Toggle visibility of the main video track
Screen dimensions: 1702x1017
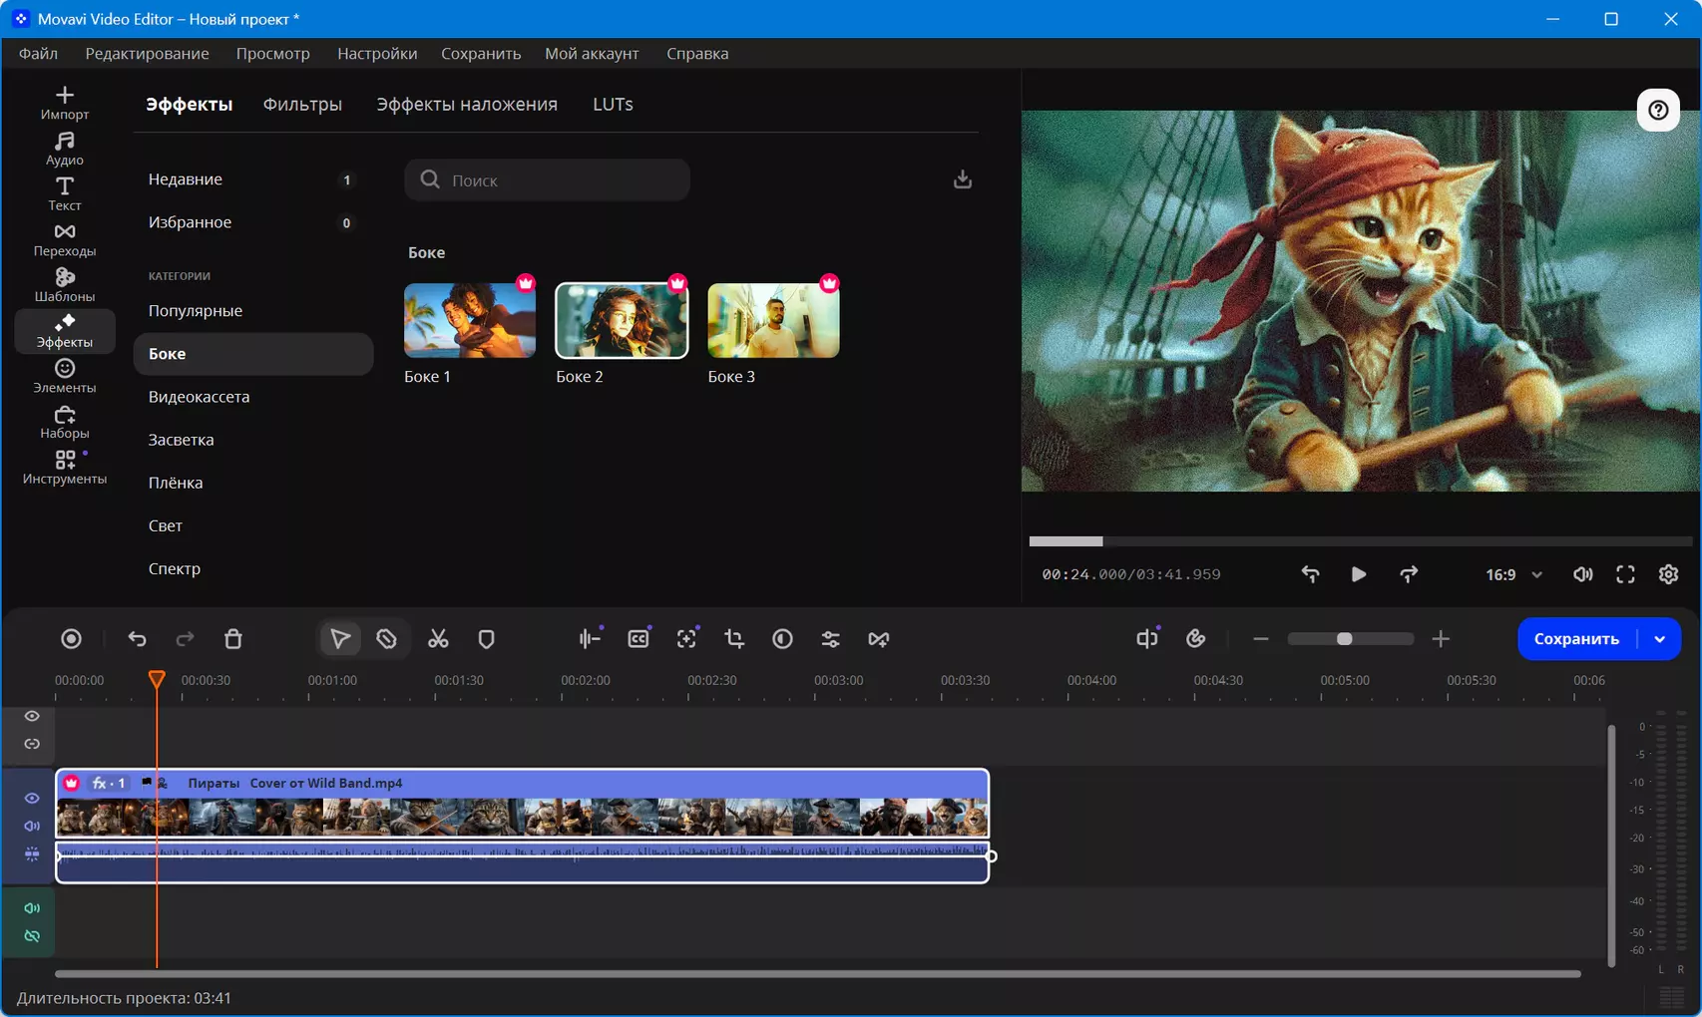click(x=32, y=799)
